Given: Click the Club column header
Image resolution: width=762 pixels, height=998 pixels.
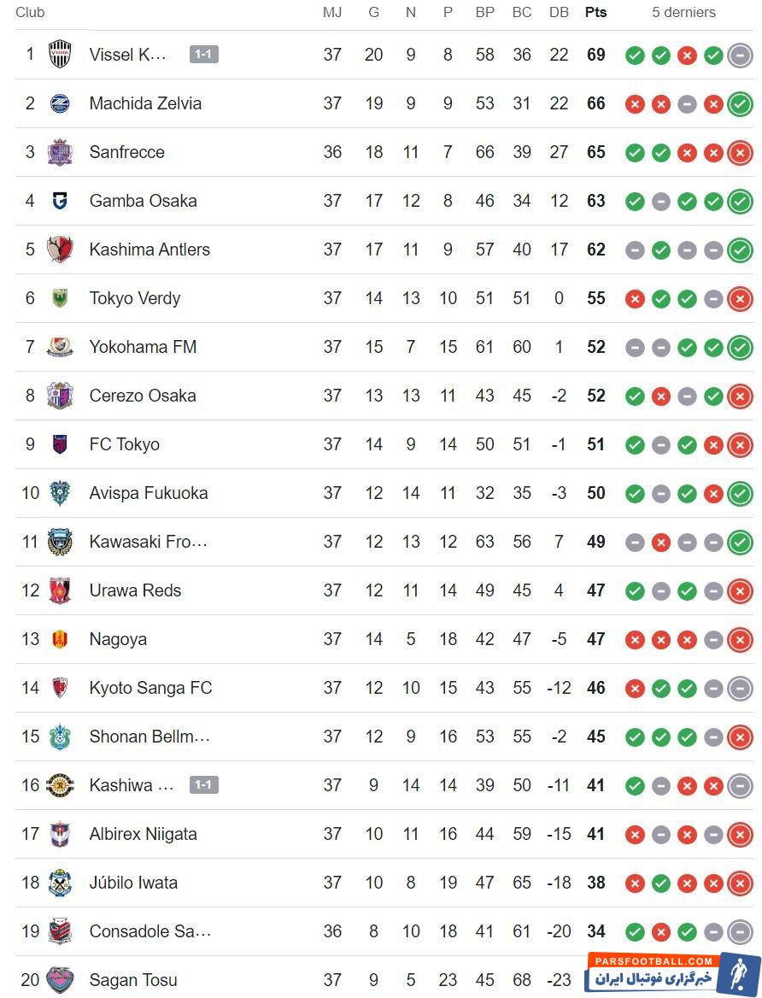Looking at the screenshot, I should (30, 12).
